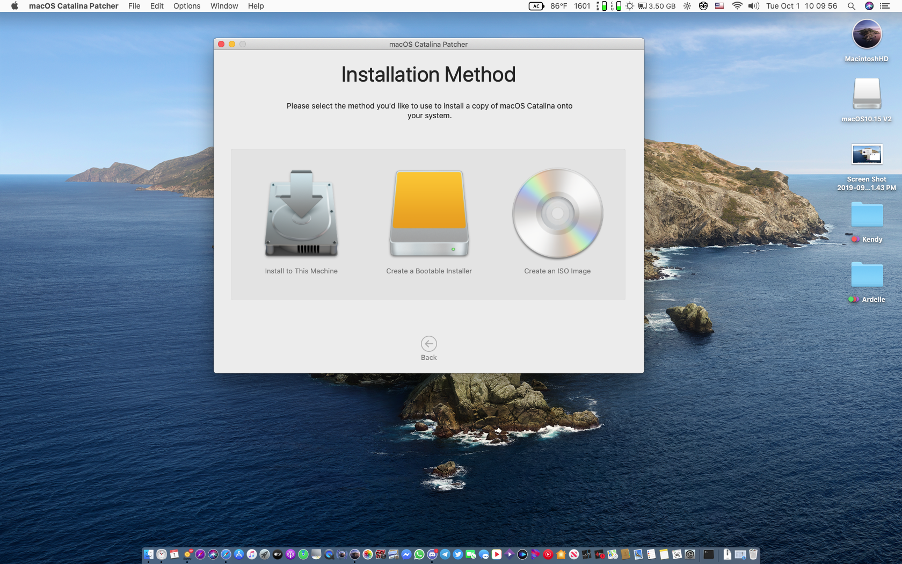Open Messenger from the Dock
Screen dimensions: 902x564
click(406, 554)
